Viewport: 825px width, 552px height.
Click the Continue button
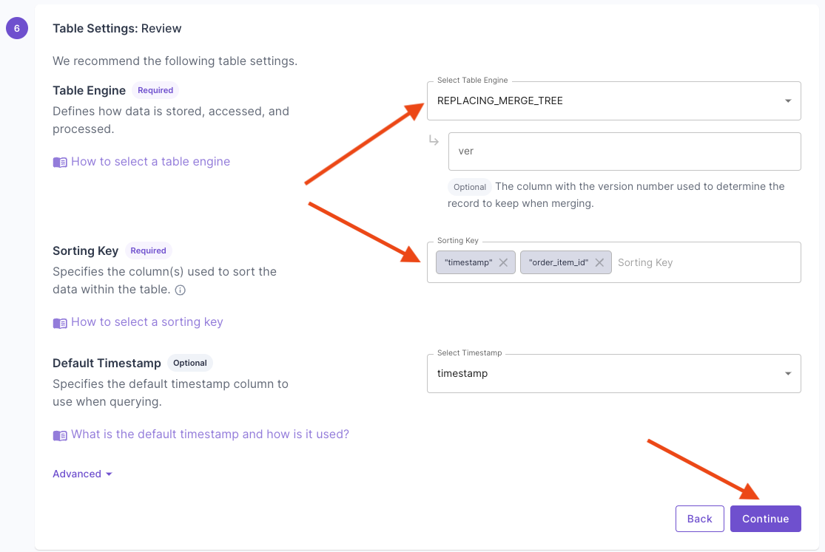click(x=765, y=519)
